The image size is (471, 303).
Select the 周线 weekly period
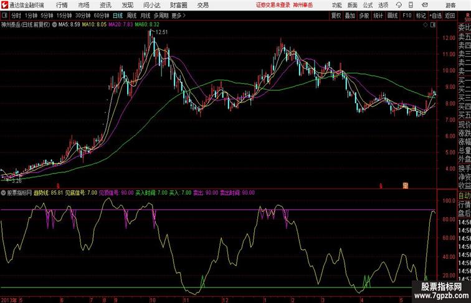131,16
